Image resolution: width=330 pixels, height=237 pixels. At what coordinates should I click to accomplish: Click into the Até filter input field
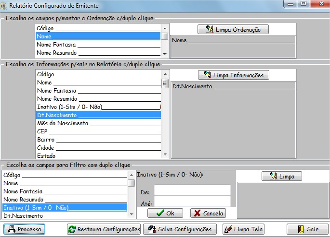point(192,202)
